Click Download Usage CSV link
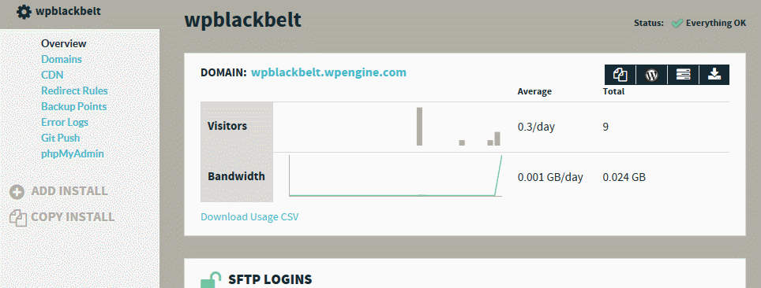Image resolution: width=761 pixels, height=288 pixels. [249, 217]
